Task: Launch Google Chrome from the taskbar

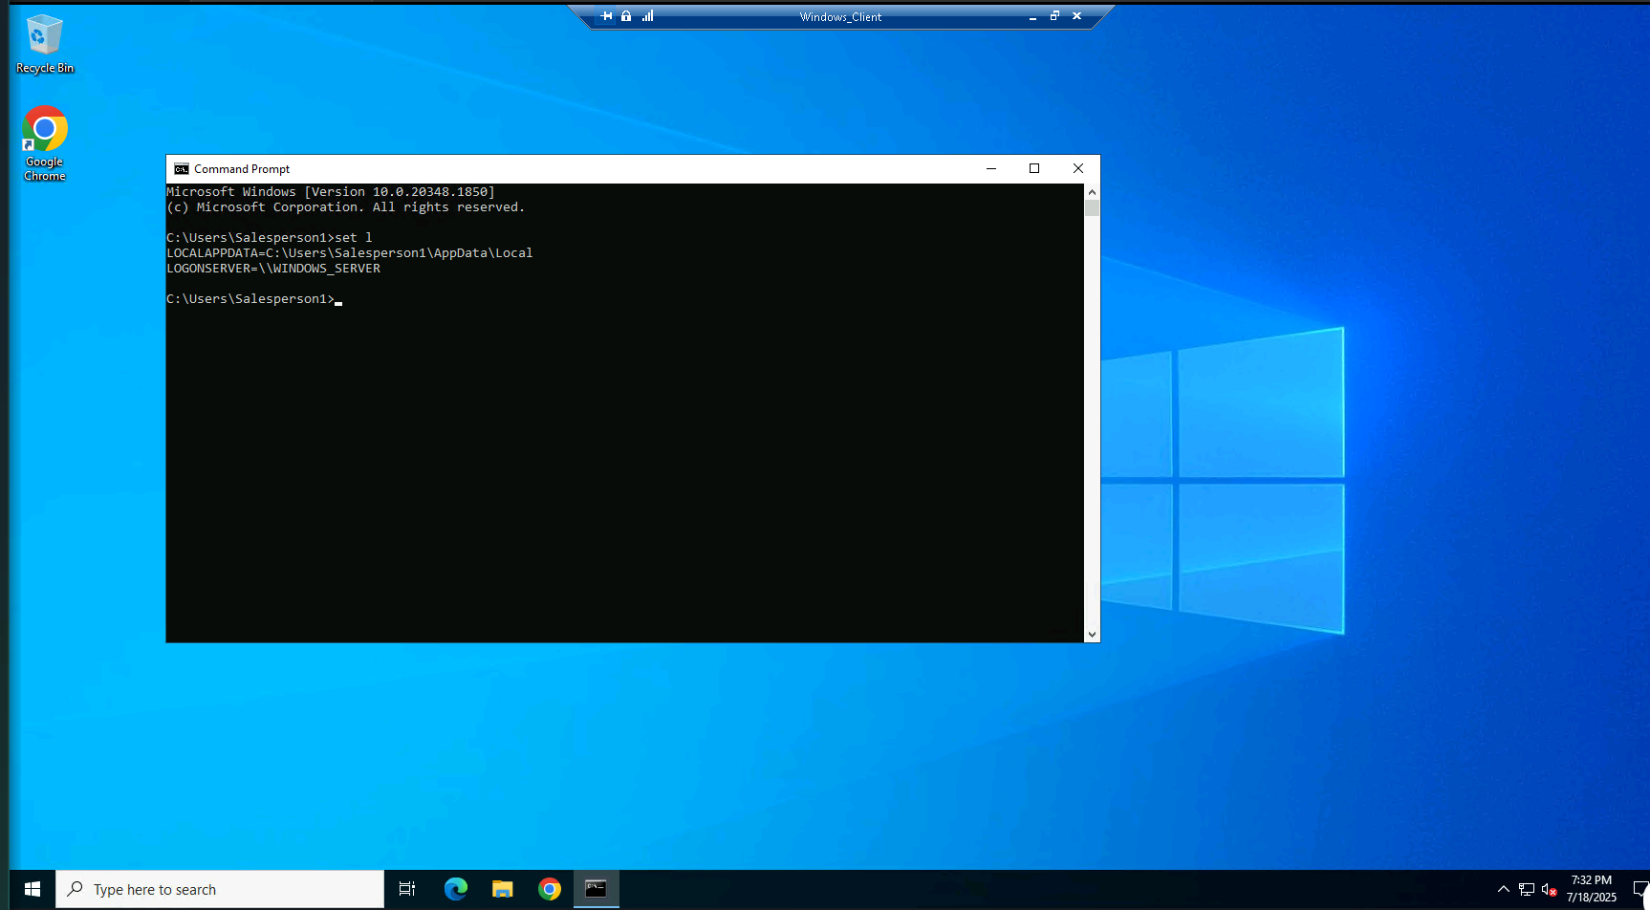Action: [550, 889]
